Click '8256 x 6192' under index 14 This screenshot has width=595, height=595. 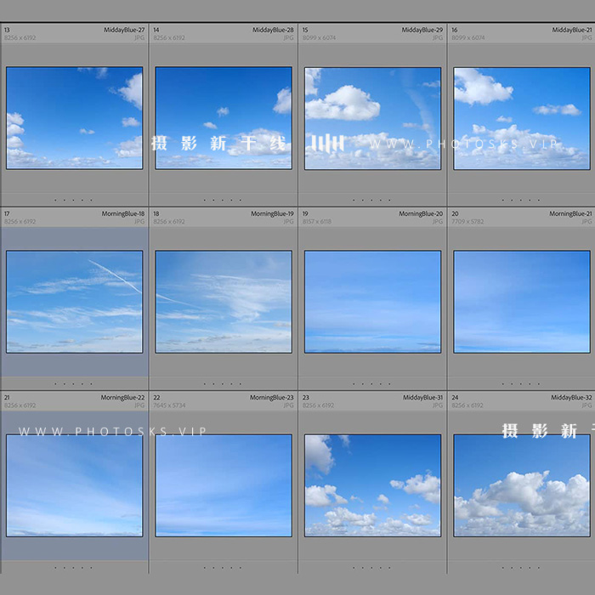pos(169,37)
